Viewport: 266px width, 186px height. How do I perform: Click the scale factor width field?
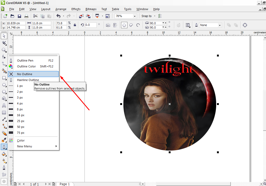61,23
